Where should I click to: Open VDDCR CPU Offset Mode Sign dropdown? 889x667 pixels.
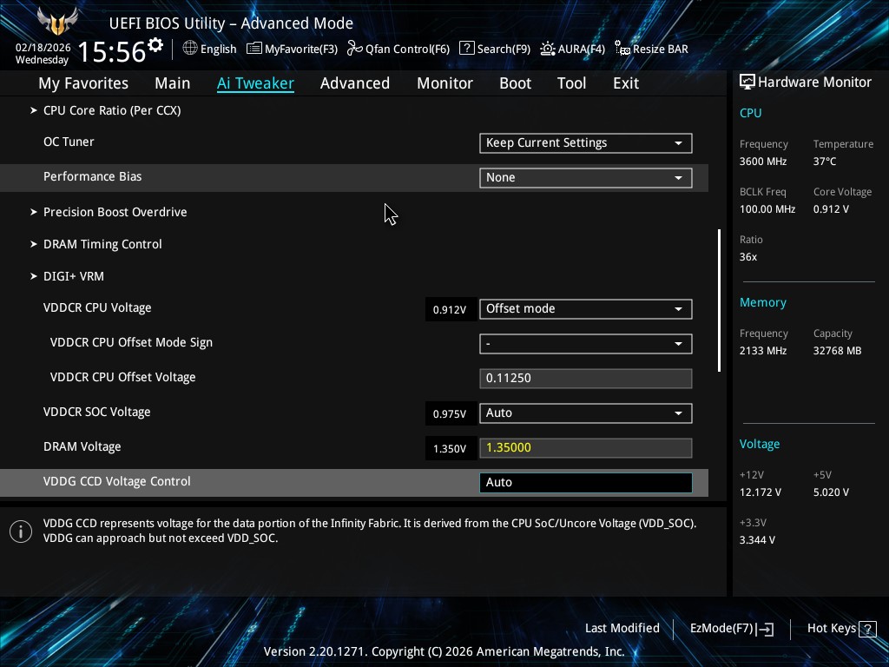pyautogui.click(x=586, y=344)
